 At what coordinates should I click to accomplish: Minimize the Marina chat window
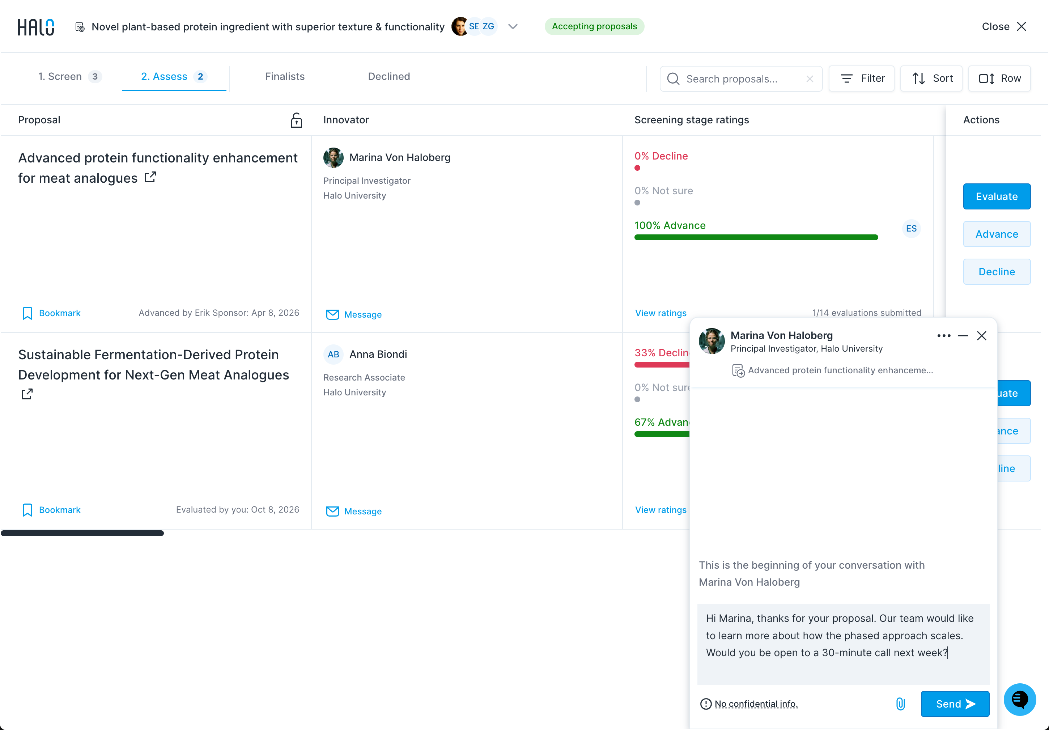tap(963, 336)
